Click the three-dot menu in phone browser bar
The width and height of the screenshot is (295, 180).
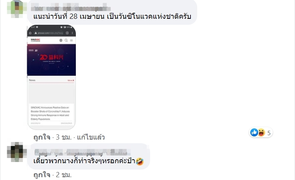72,33
